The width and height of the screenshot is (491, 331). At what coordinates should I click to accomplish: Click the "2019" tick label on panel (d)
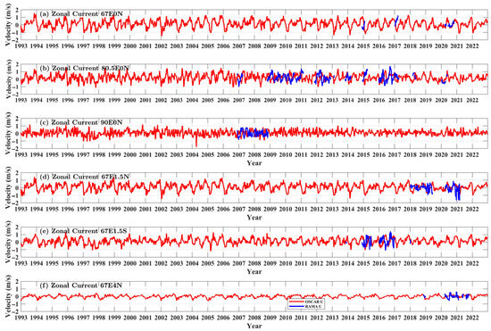pyautogui.click(x=426, y=209)
